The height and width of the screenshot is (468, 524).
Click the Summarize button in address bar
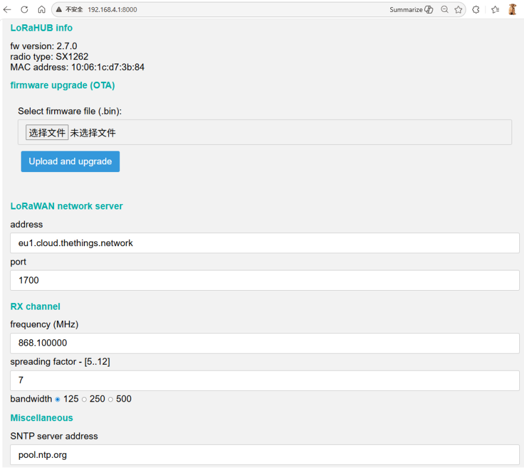[x=411, y=9]
